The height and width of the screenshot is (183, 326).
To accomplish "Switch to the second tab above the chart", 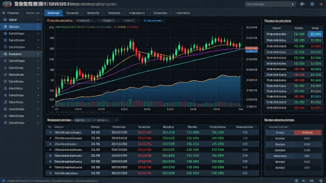I will click(72, 13).
